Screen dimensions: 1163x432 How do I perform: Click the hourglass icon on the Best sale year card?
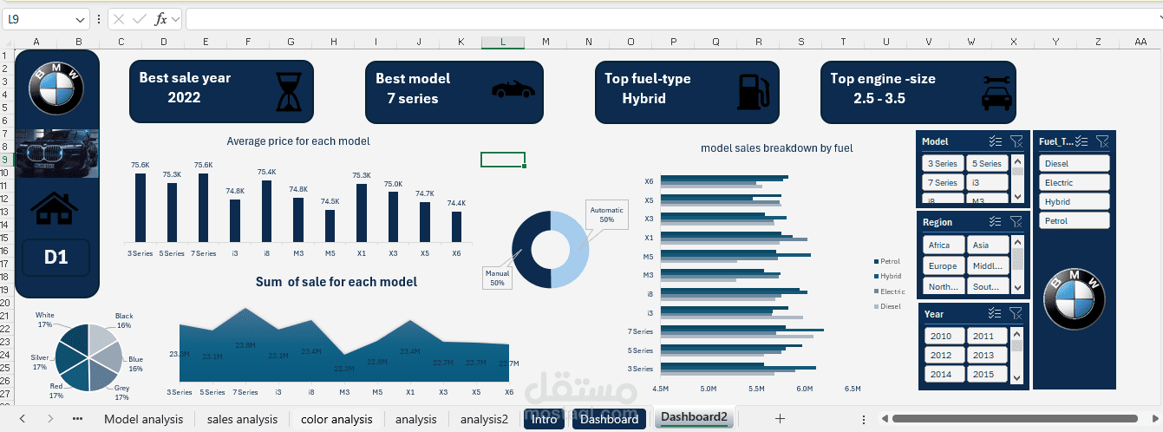click(287, 91)
